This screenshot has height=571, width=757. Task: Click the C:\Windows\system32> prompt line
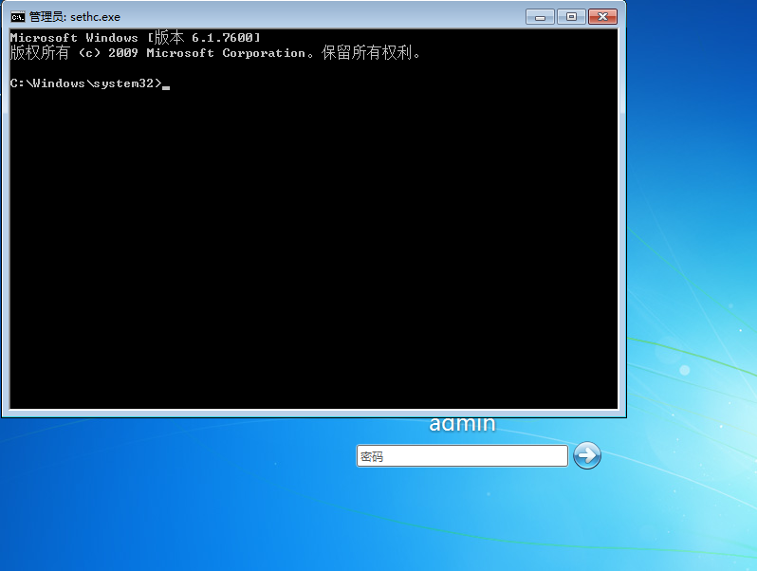click(85, 83)
